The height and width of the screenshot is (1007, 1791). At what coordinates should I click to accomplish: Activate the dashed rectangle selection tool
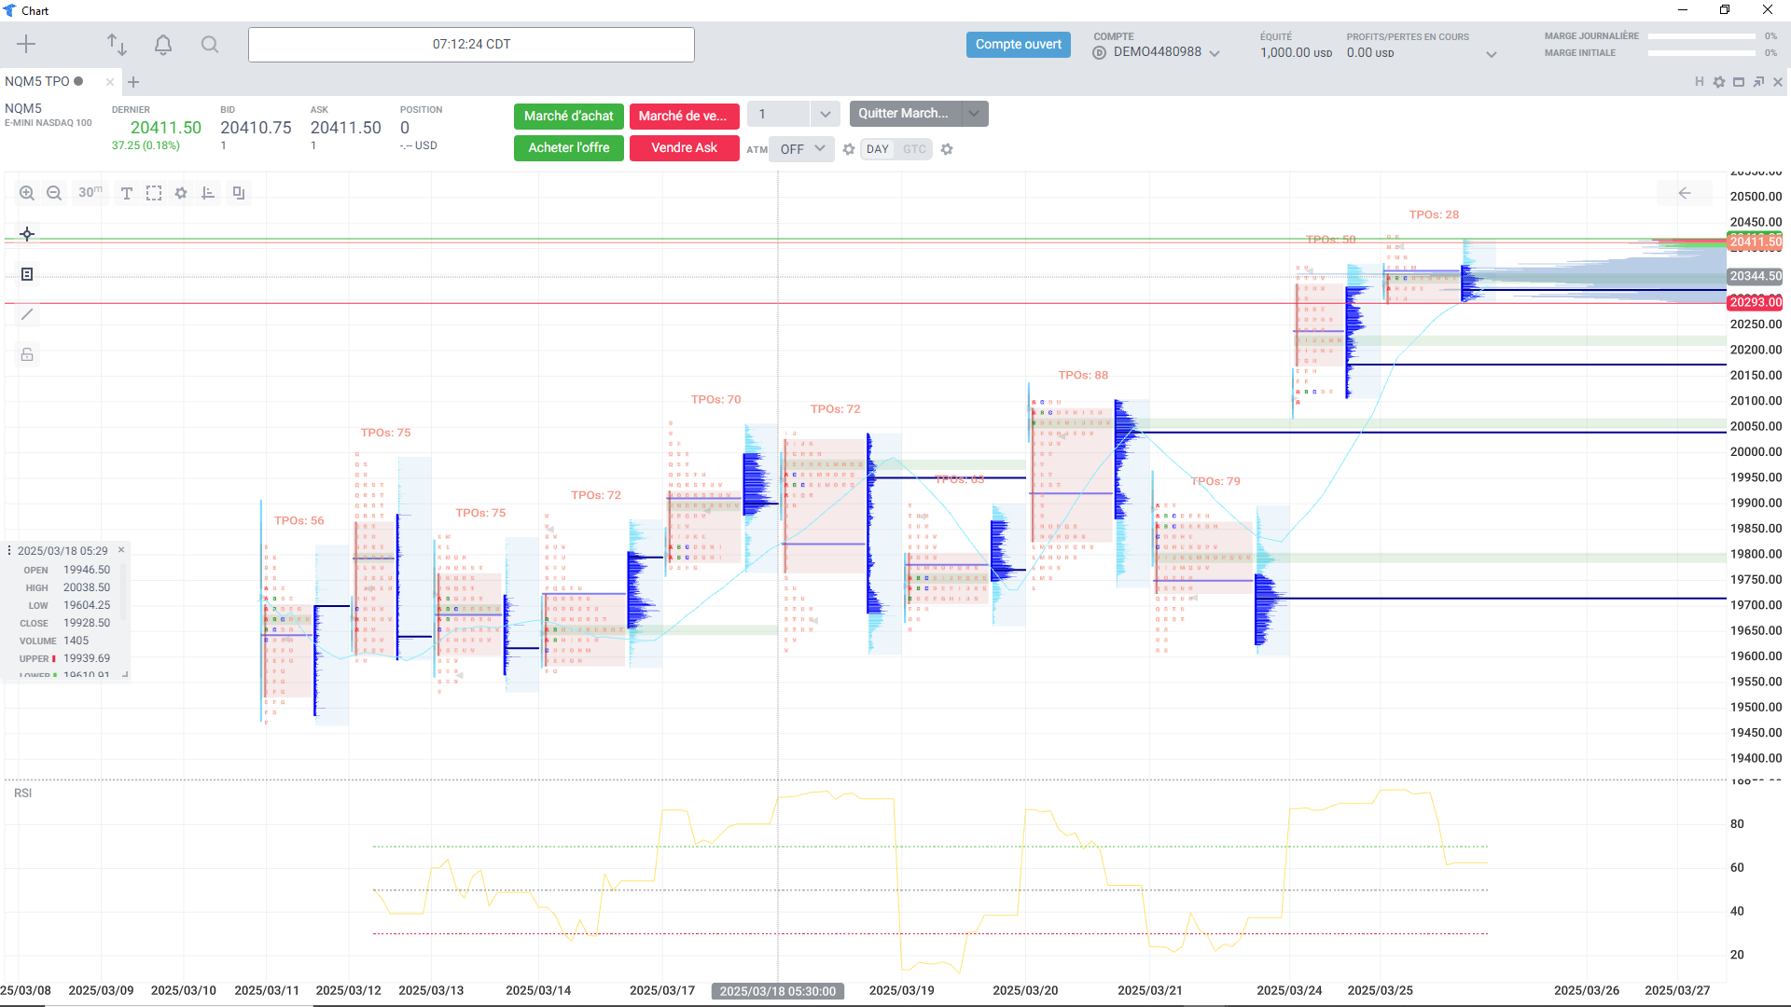point(154,193)
